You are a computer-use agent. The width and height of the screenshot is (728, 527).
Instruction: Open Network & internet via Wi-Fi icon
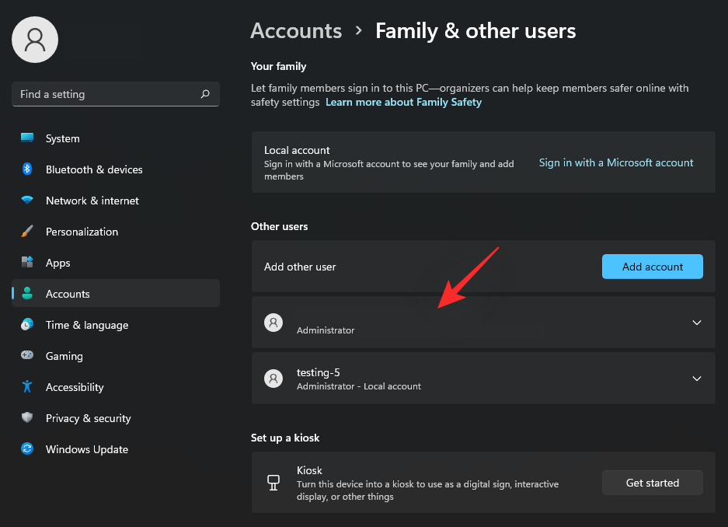[27, 201]
